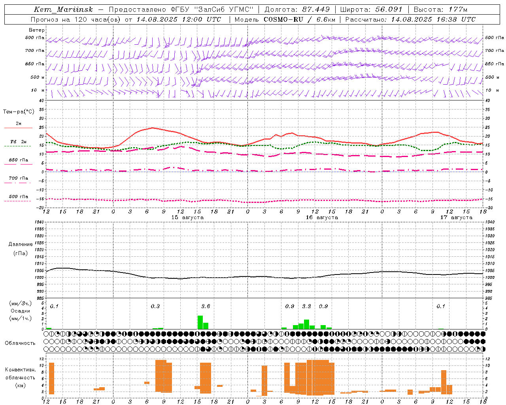506x405 pixels.
Task: Click the (мм/3ч.) precipitation unit label
Action: click(x=21, y=304)
